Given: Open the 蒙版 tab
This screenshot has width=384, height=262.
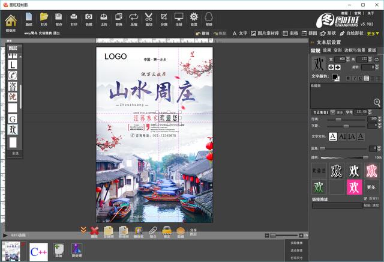Looking at the screenshot, I should [x=372, y=50].
